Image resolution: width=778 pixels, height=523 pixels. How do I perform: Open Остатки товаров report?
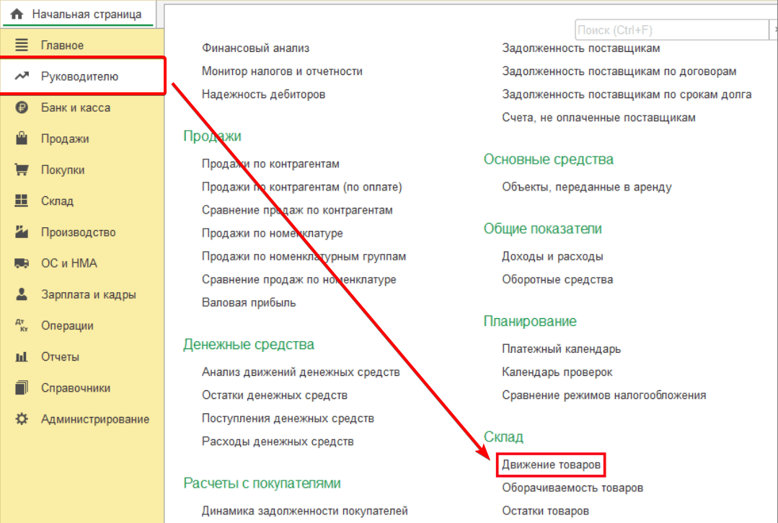pos(545,511)
